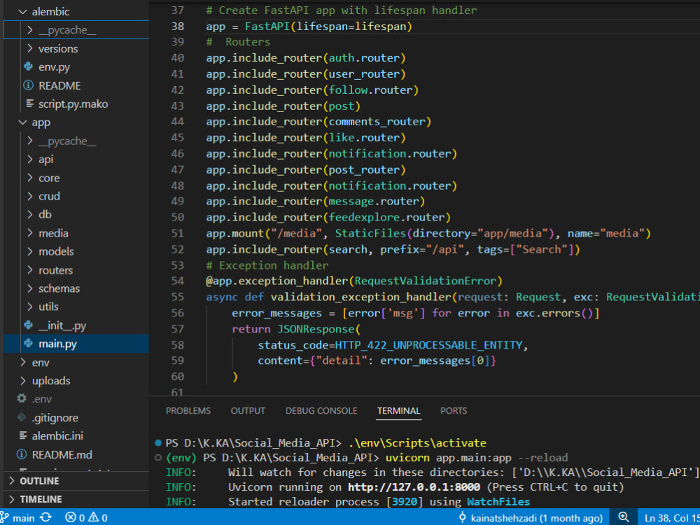Image resolution: width=700 pixels, height=525 pixels.
Task: Open the DEBUG CONSOLE tab
Action: point(321,411)
